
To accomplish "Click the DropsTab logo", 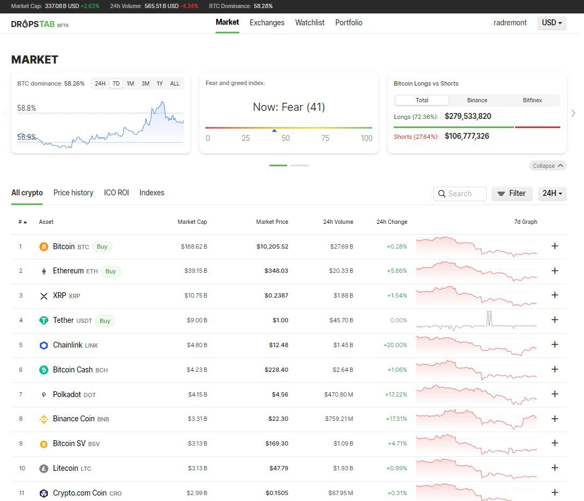I will (40, 24).
